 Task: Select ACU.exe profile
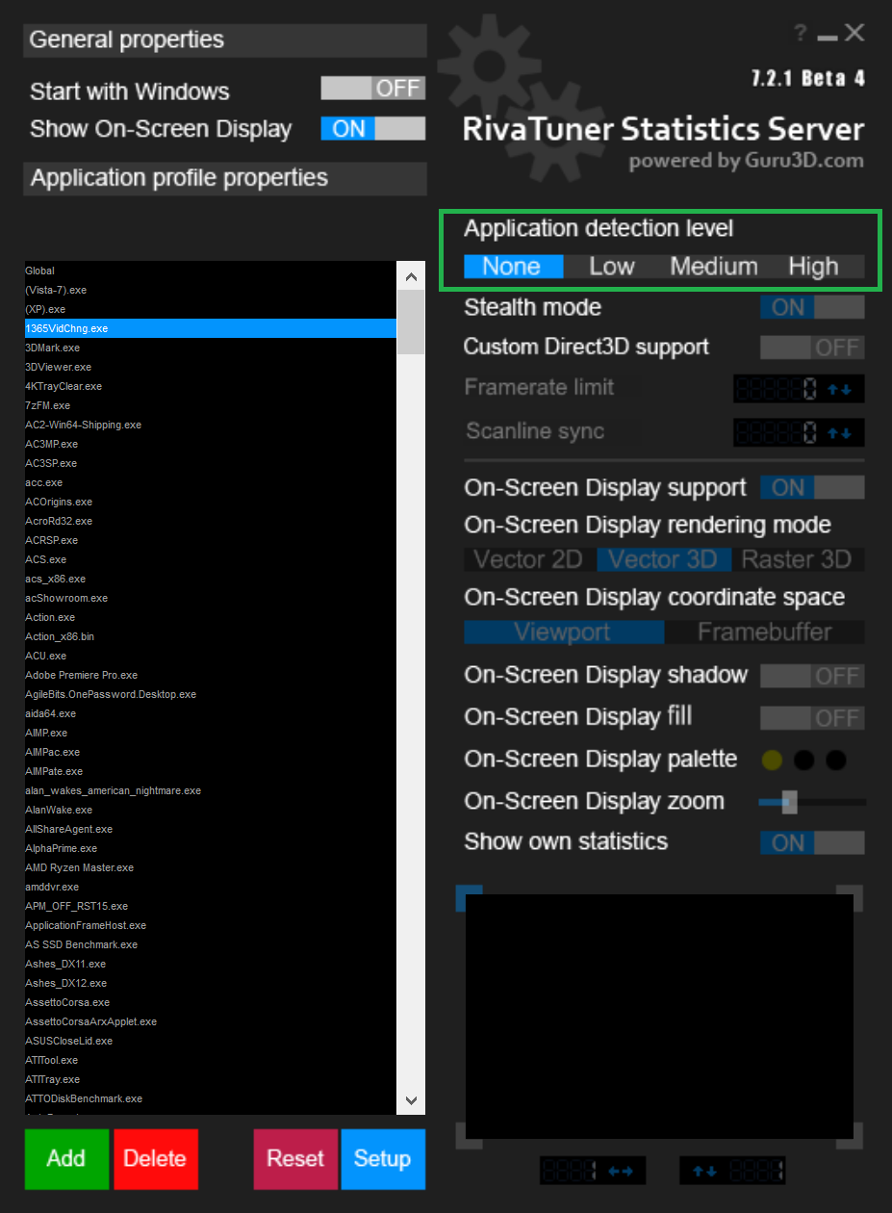coord(210,656)
